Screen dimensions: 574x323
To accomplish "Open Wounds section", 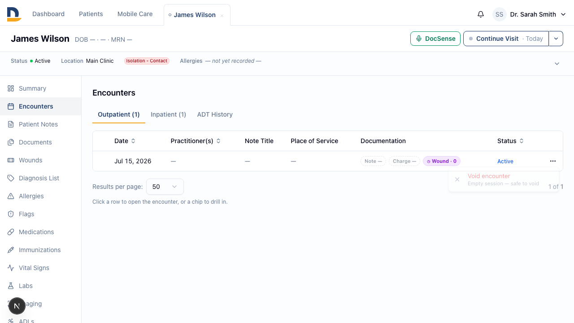I will [40, 160].
